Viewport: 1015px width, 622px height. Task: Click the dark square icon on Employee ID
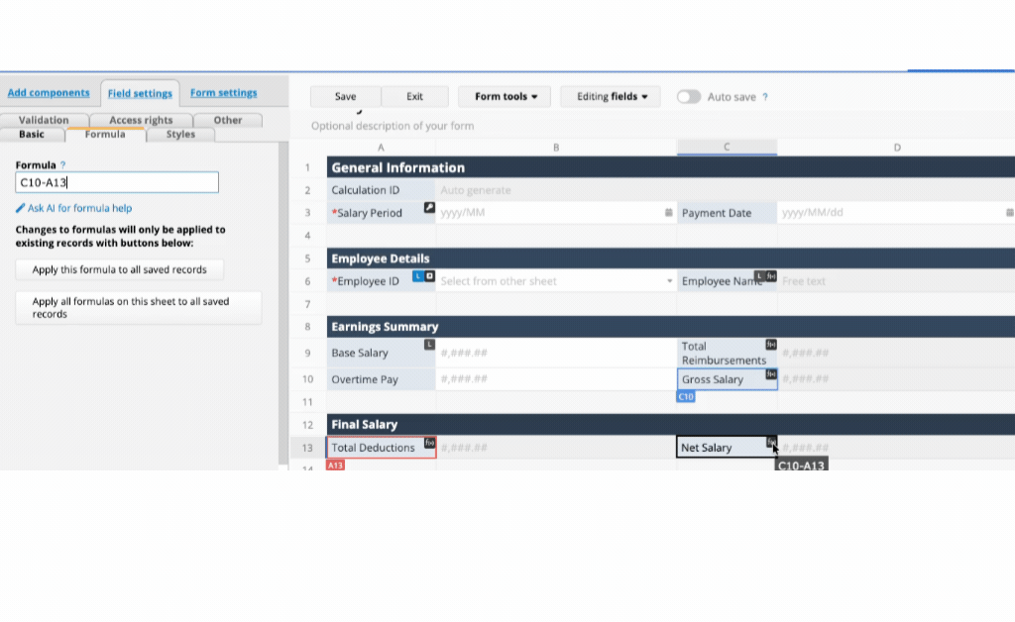(x=429, y=276)
